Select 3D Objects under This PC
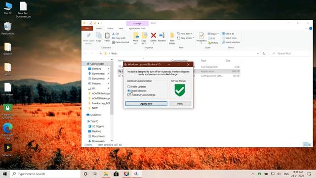This screenshot has height=178, width=316. (x=96, y=127)
